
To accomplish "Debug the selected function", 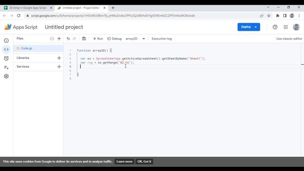I will point(114,38).
